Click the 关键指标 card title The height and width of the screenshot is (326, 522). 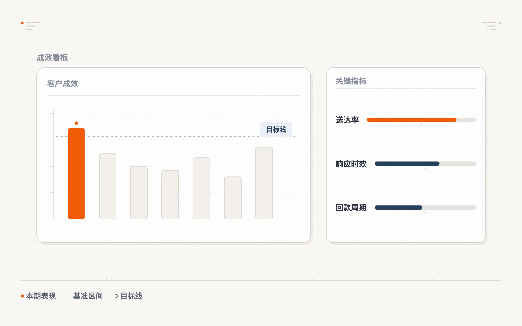[x=351, y=81]
